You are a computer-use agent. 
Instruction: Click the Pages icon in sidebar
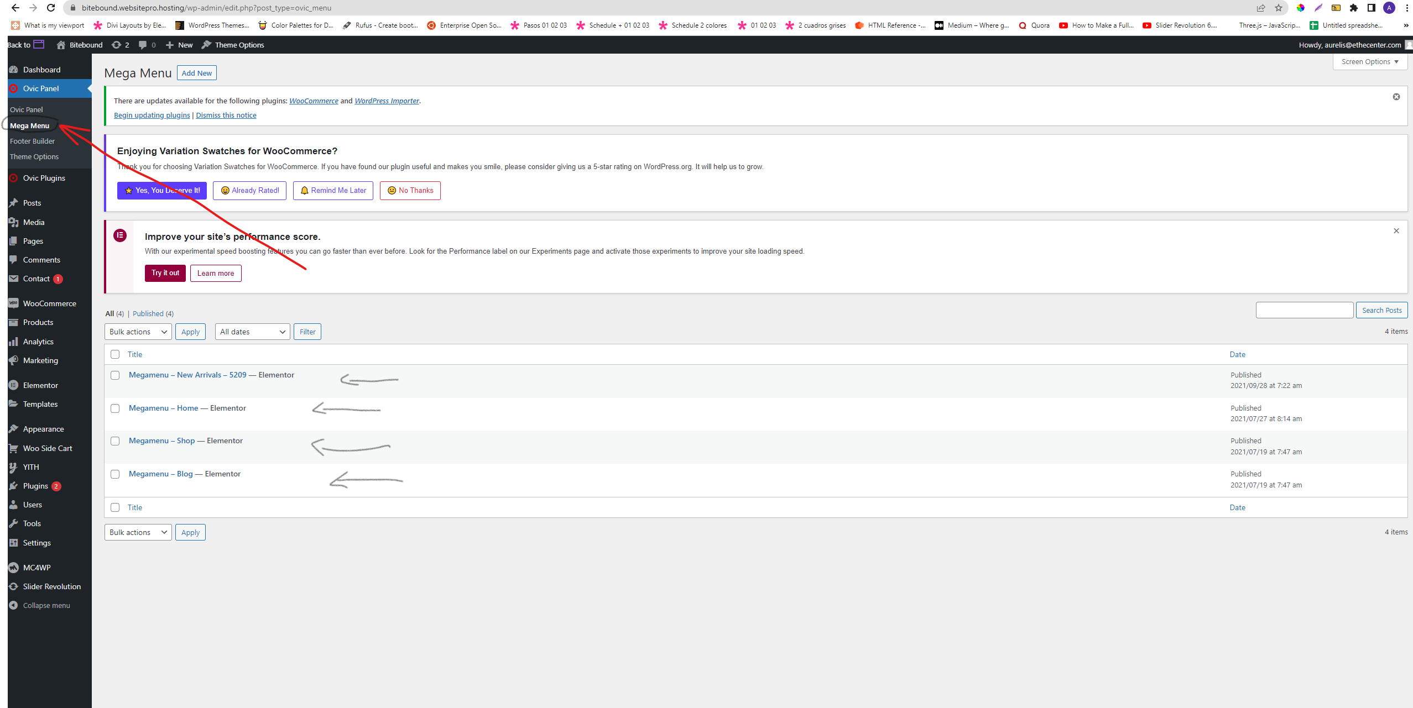14,241
